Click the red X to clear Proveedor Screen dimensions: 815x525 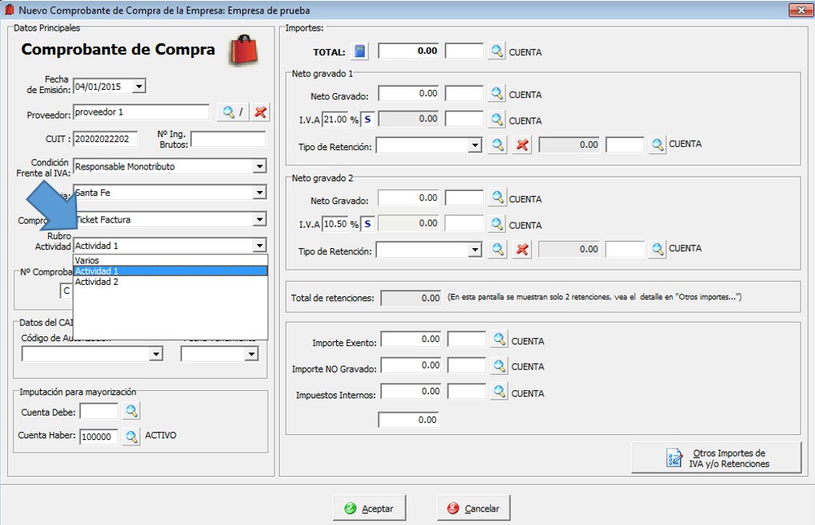pos(260,112)
